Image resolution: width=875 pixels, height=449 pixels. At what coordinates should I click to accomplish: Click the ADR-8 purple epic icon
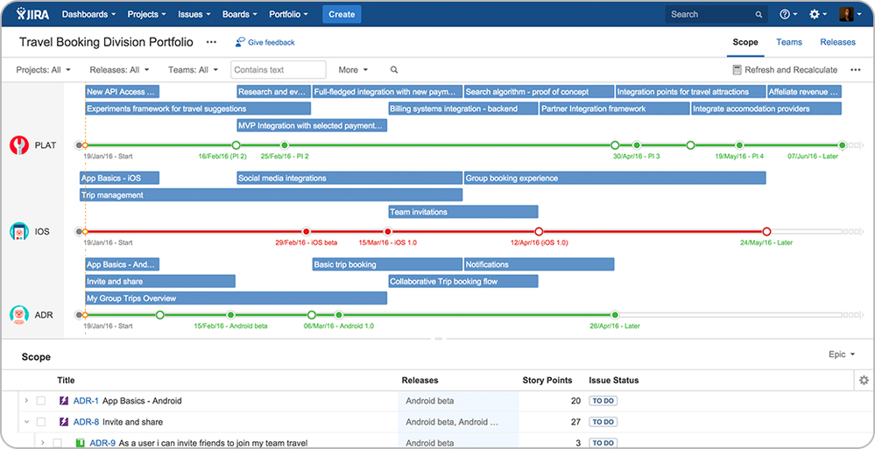click(64, 422)
